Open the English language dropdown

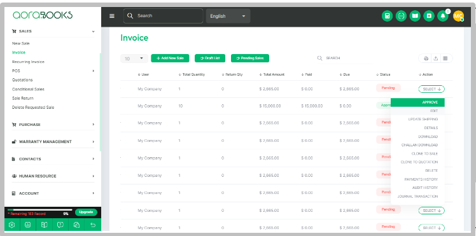(228, 16)
